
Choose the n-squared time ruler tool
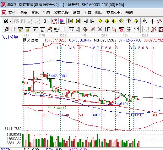click(x=71, y=29)
